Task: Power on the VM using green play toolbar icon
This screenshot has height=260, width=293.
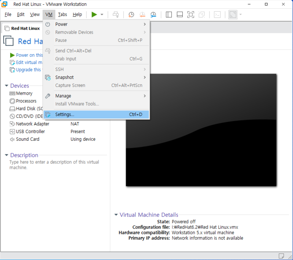Action: point(94,15)
